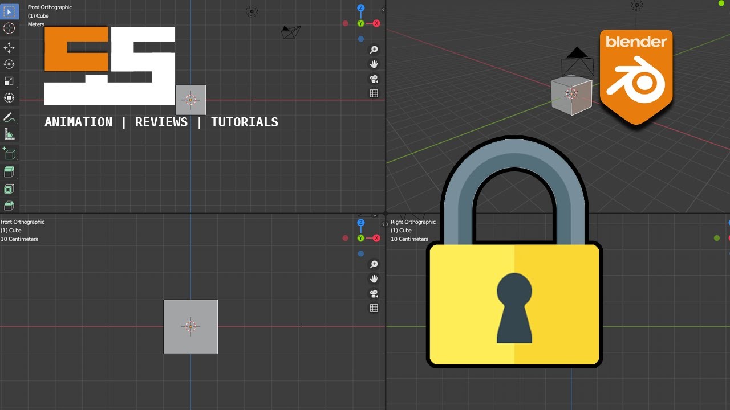
Task: Click X axis in top-left viewport gizmo
Action: (x=376, y=23)
